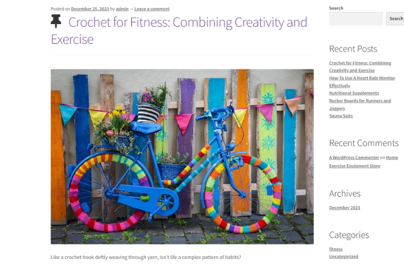Open the Nutritional Supplements post
Image resolution: width=404 pixels, height=269 pixels.
354,93
